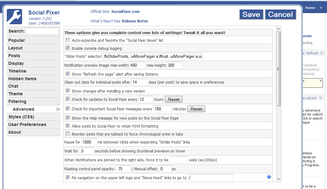Click the blue help icon beside Fix navigation option

point(269,177)
